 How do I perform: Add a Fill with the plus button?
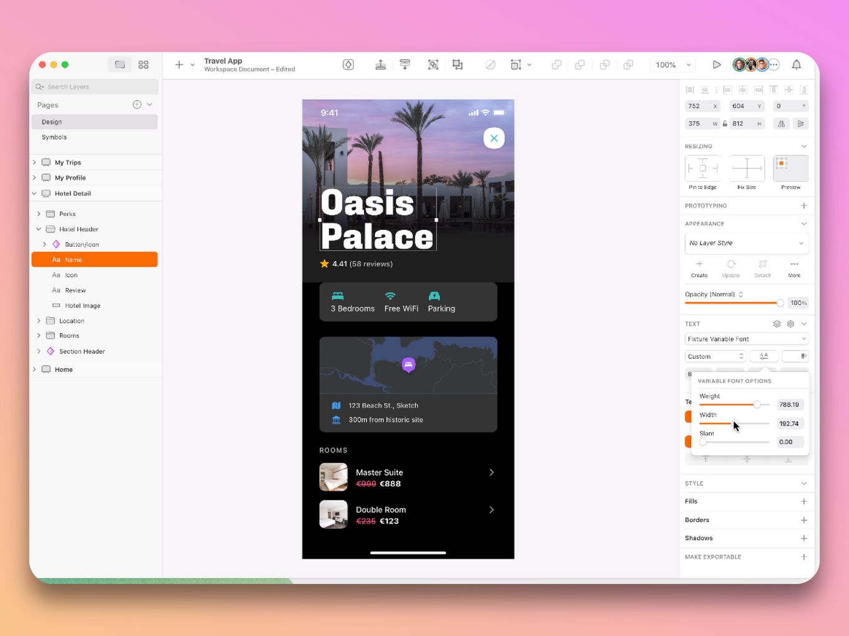click(804, 501)
